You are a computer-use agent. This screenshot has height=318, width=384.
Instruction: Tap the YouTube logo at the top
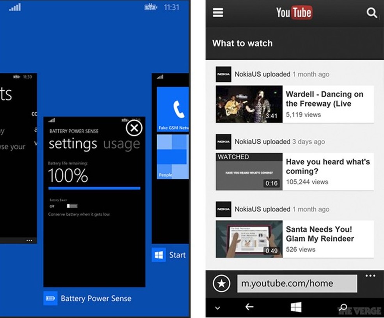(294, 12)
